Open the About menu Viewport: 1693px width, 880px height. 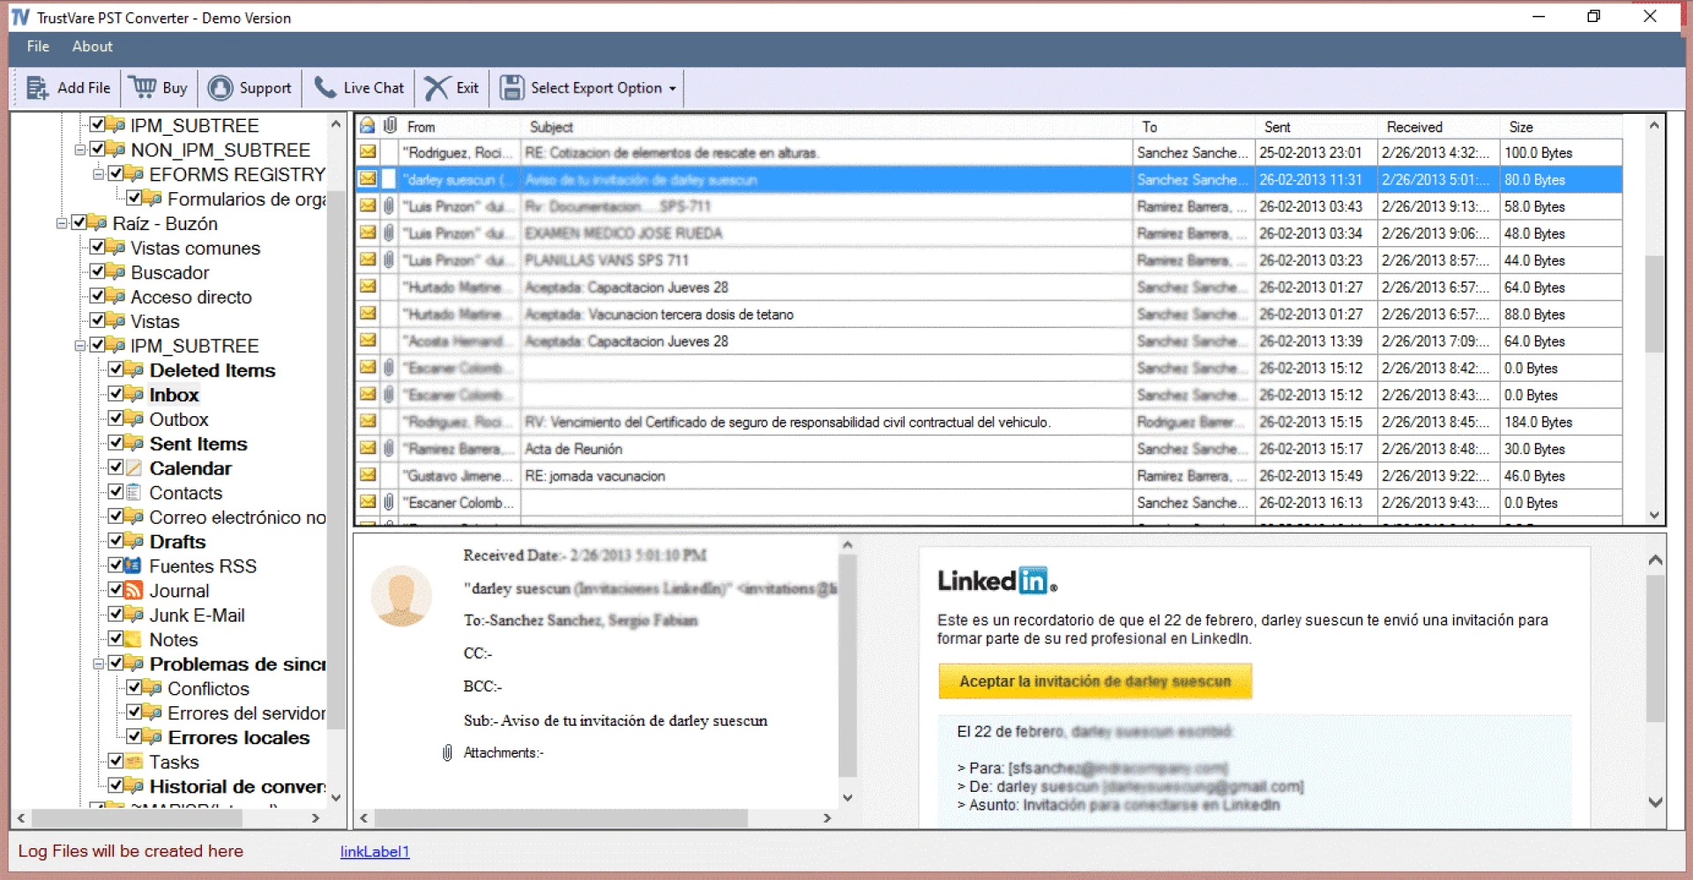click(92, 46)
